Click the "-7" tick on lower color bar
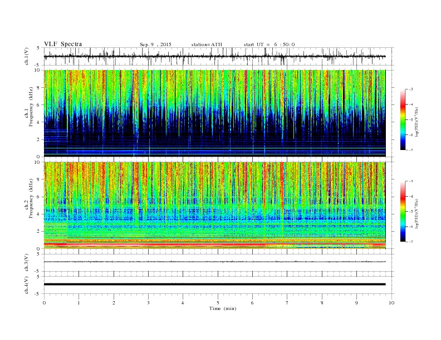The height and width of the screenshot is (340, 441). pyautogui.click(x=410, y=242)
